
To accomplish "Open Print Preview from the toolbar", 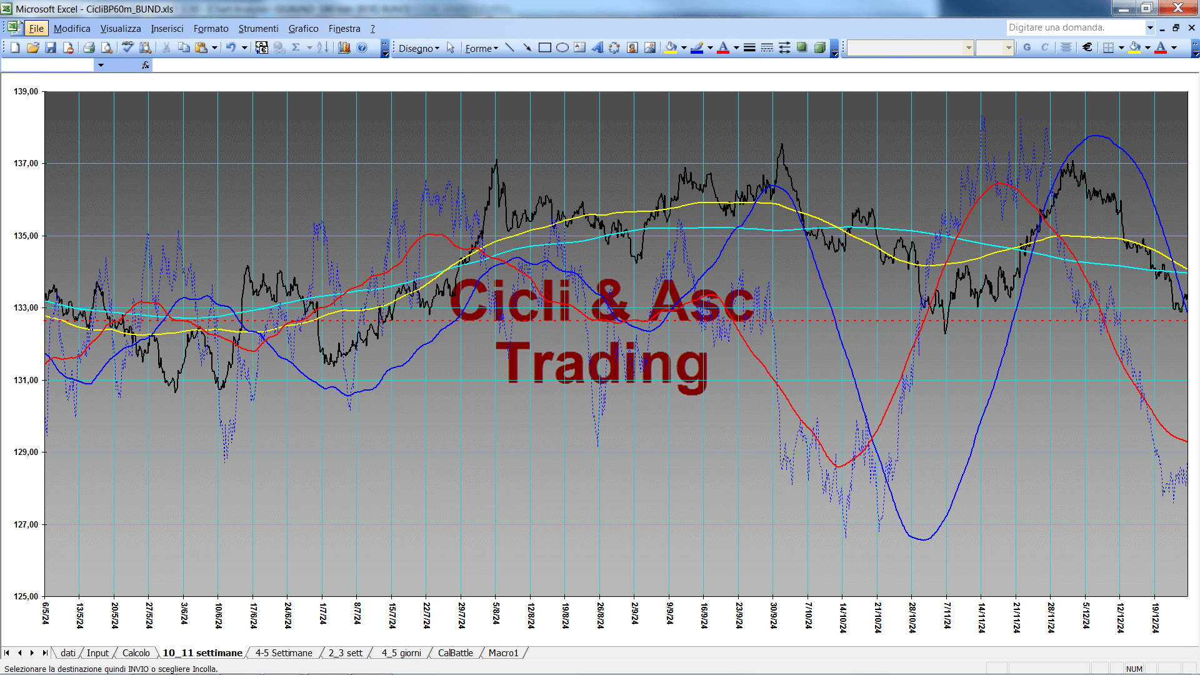I will [107, 47].
